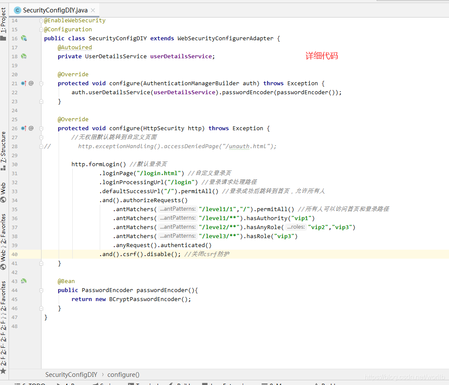
Task: Click the fold end marker on line 28
Action: [x=41, y=146]
